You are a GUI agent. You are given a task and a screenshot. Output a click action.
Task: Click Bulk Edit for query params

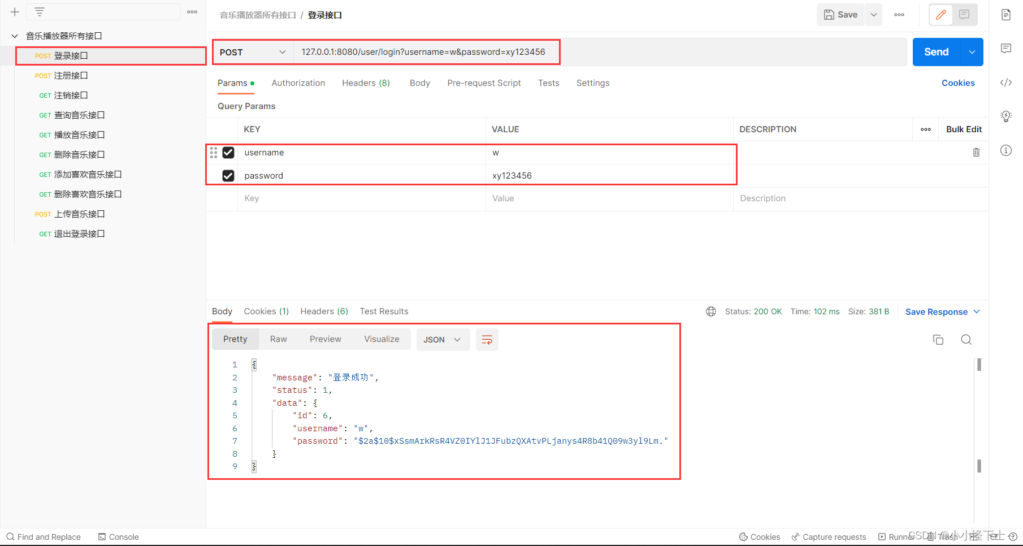pos(964,129)
